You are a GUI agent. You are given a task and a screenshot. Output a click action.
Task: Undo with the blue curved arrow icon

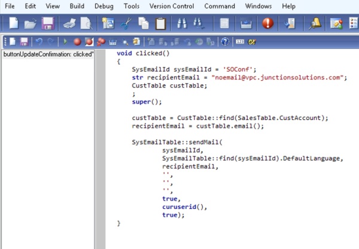[39, 42]
